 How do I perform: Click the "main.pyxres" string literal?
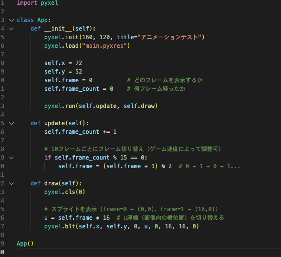pos(104,46)
